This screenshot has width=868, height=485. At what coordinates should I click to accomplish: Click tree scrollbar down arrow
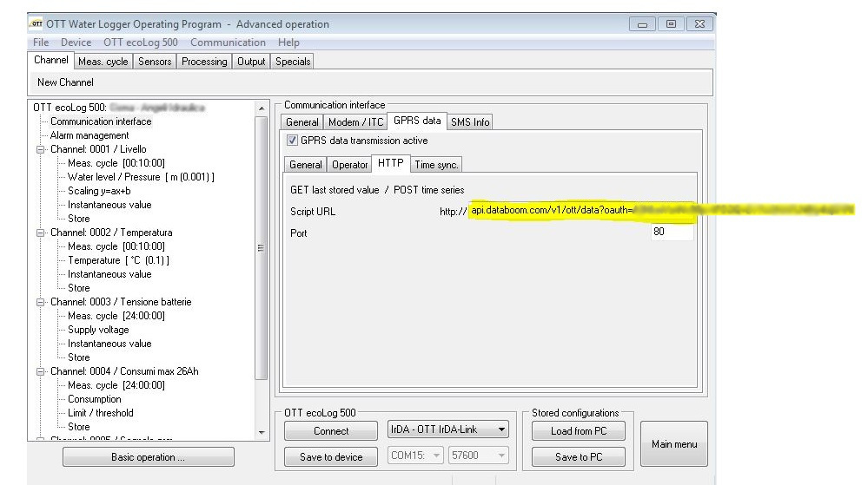point(262,432)
